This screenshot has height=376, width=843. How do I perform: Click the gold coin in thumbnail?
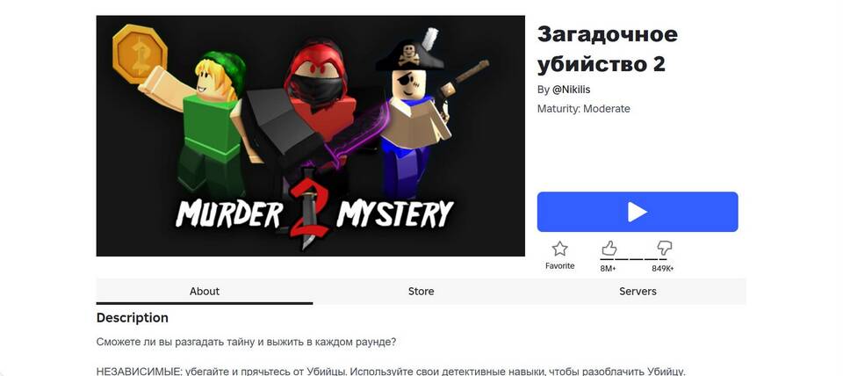point(140,54)
